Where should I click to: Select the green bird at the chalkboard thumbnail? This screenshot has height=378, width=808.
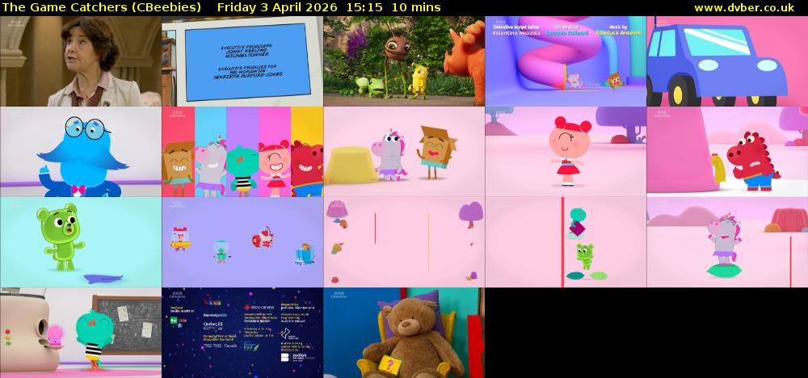81,333
